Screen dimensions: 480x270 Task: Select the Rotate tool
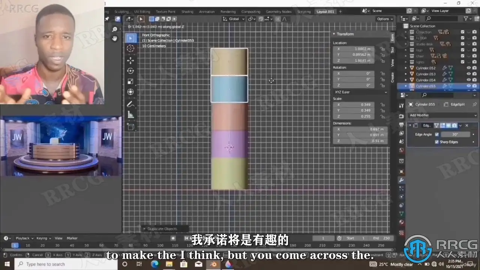pyautogui.click(x=130, y=71)
